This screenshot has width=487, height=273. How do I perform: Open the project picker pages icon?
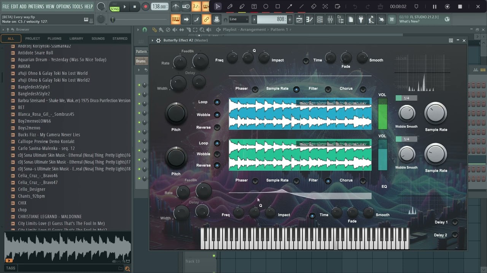[x=351, y=19]
